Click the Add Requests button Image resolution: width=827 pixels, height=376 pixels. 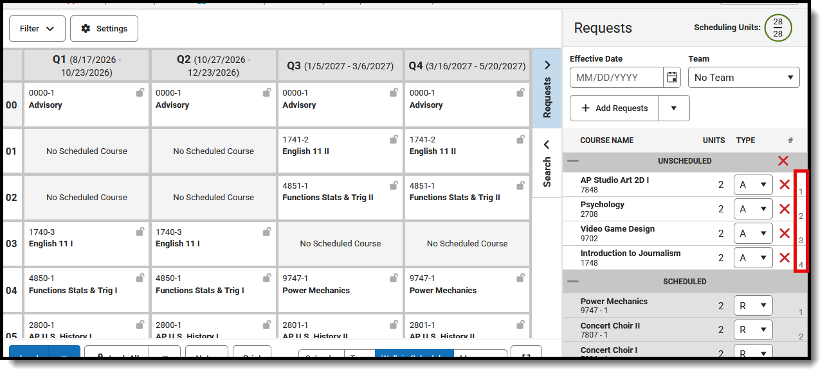tap(614, 108)
